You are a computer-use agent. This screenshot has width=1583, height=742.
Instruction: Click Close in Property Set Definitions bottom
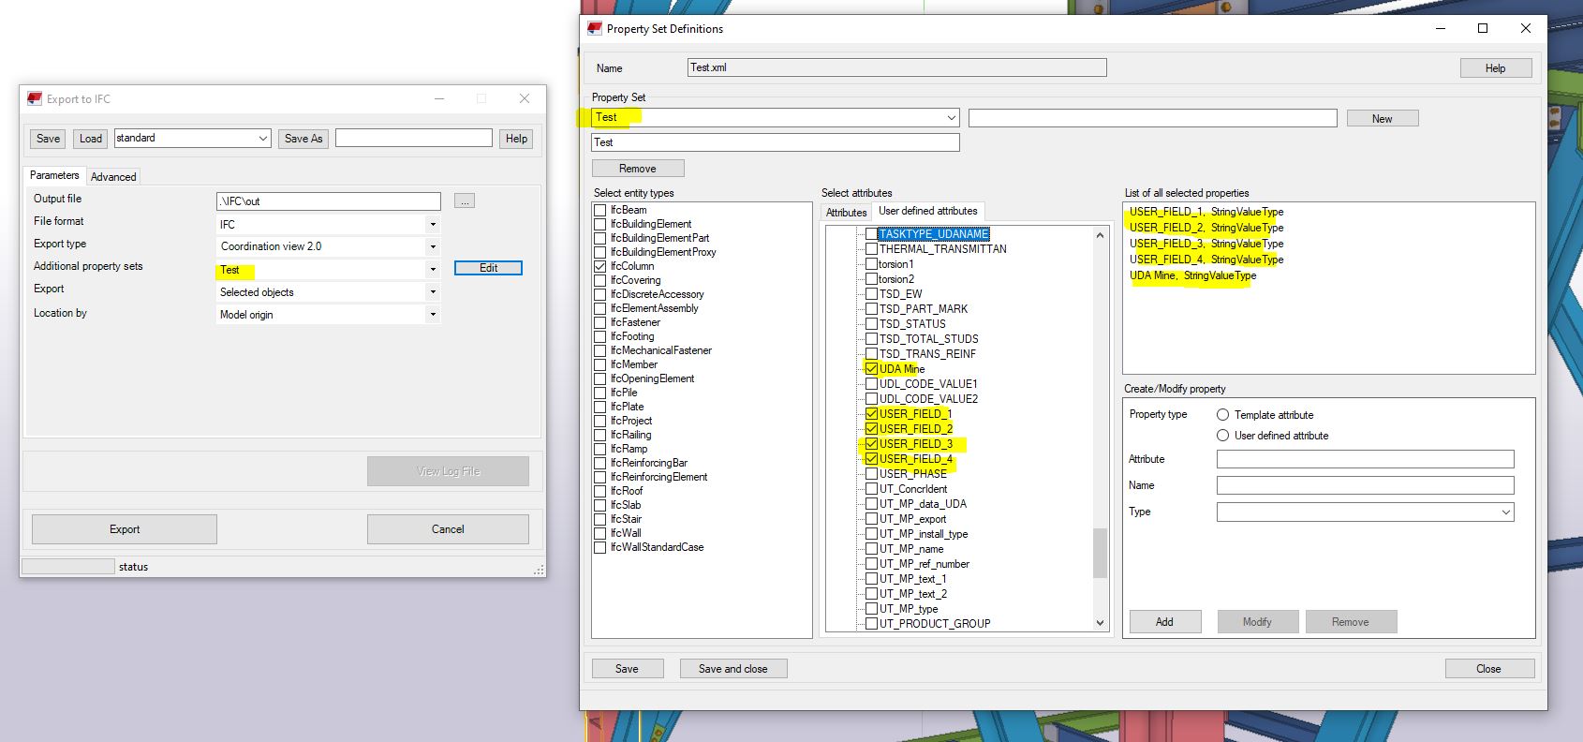point(1489,669)
